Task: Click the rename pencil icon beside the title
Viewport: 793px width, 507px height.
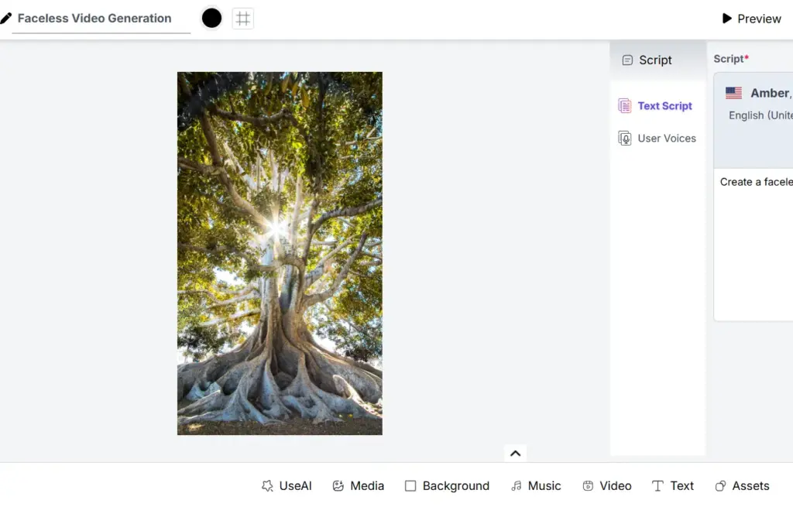Action: [x=6, y=18]
